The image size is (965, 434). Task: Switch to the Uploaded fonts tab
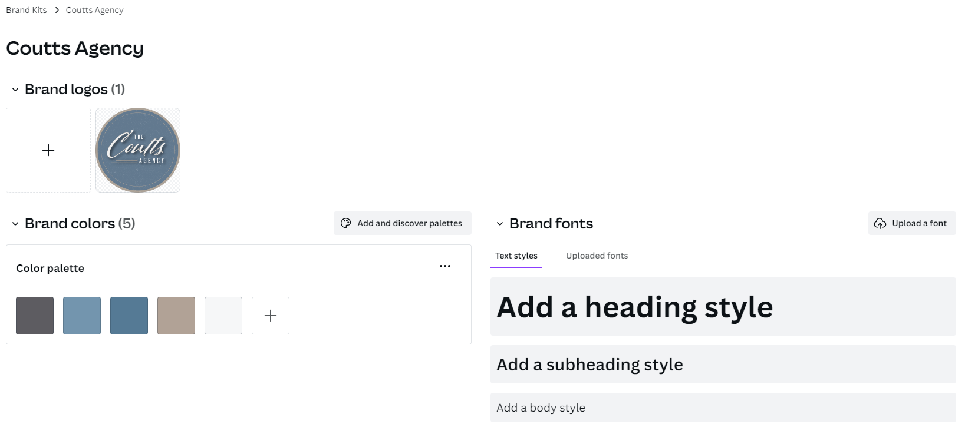pos(597,256)
